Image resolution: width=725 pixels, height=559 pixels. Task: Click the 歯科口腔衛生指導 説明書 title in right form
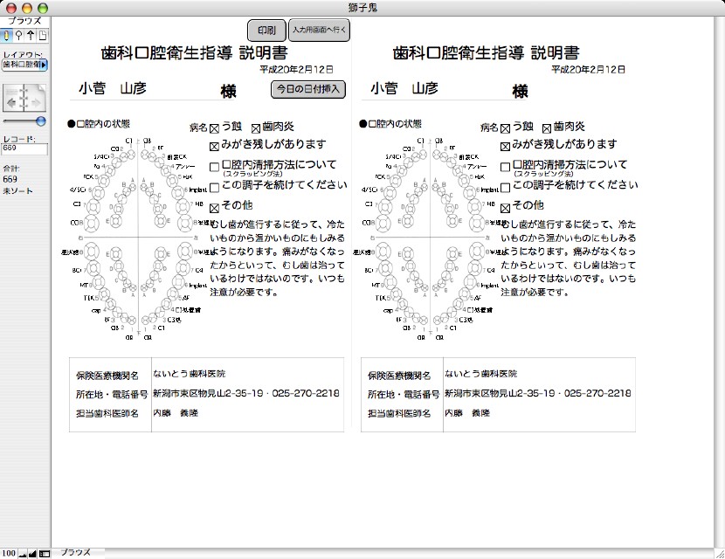click(486, 52)
